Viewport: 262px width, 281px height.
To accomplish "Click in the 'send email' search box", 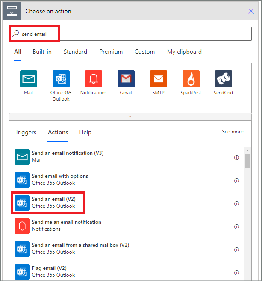I will [130, 34].
